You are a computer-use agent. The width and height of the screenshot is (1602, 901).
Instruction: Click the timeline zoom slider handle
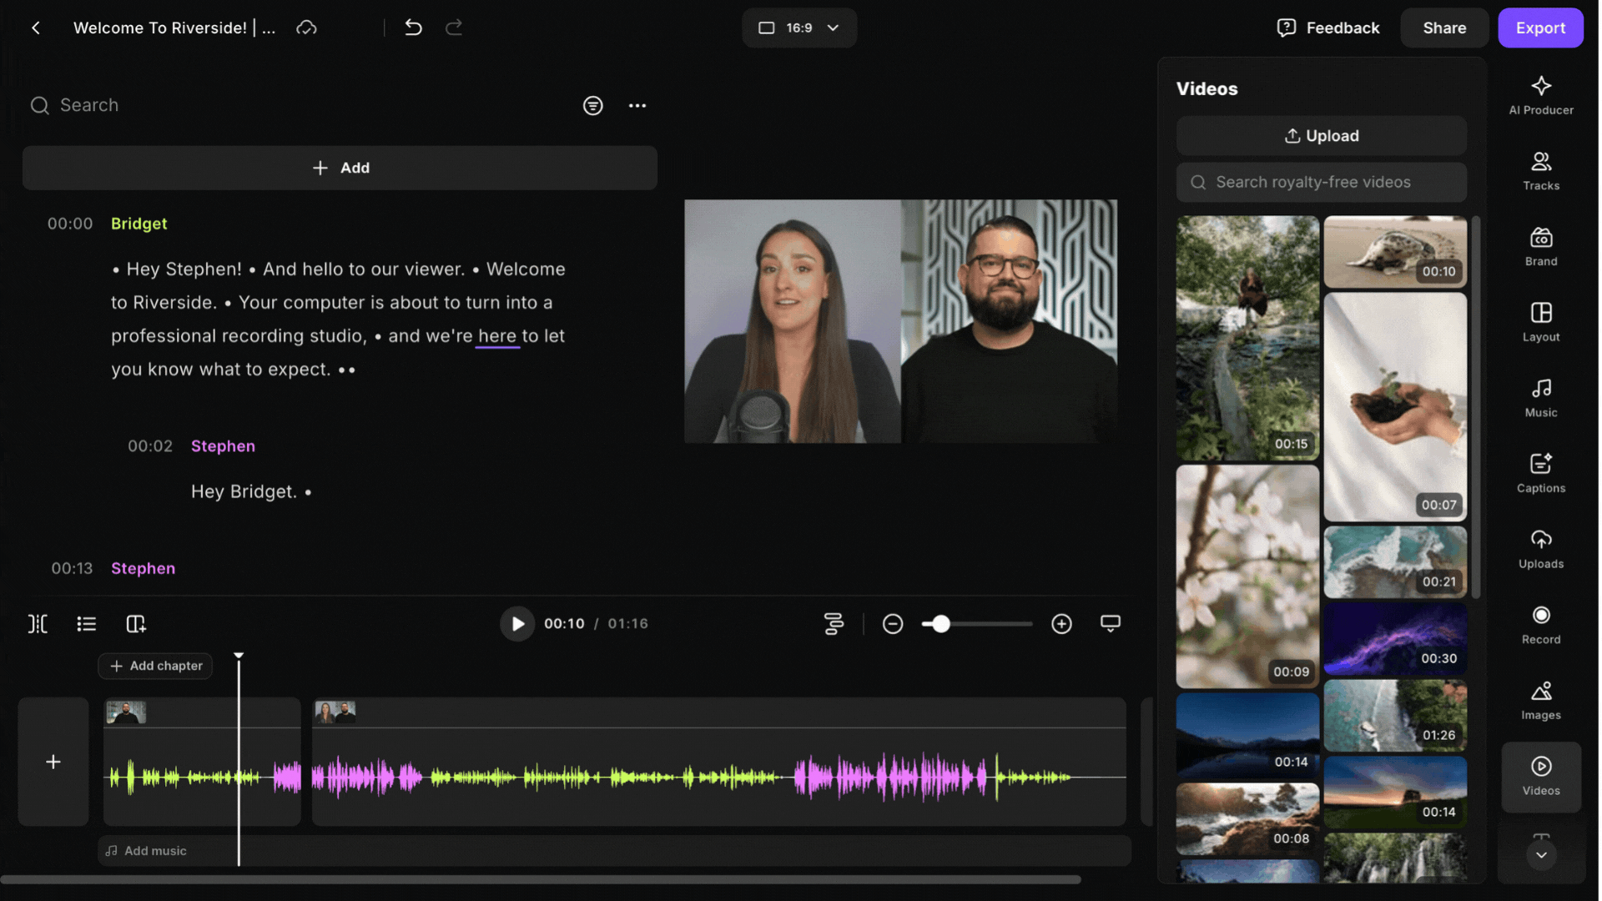coord(941,624)
